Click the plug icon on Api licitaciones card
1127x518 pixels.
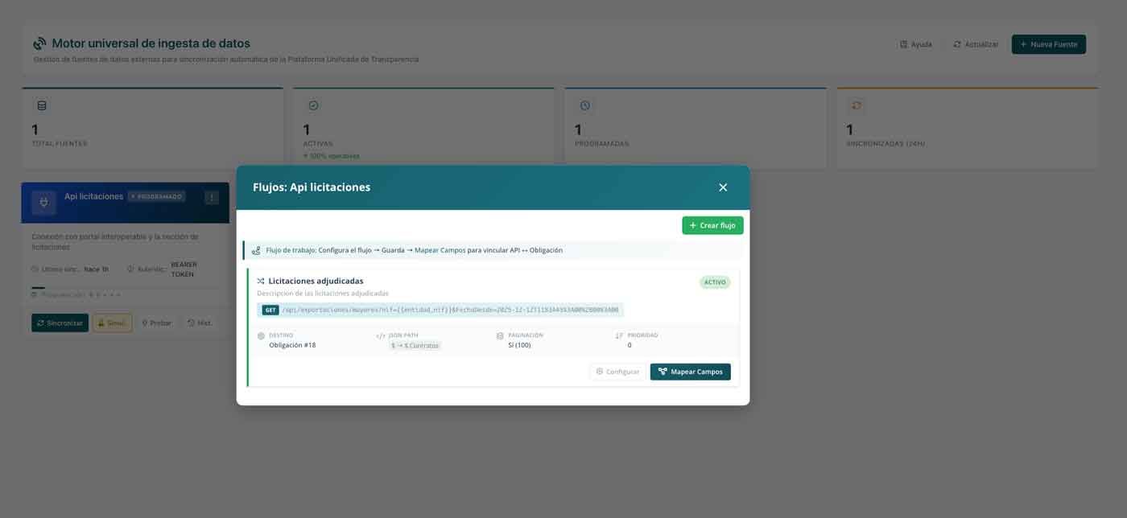[x=44, y=202]
